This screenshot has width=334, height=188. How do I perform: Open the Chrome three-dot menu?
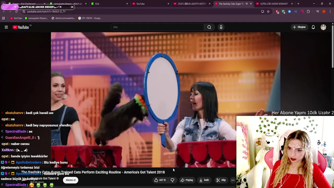(x=330, y=11)
